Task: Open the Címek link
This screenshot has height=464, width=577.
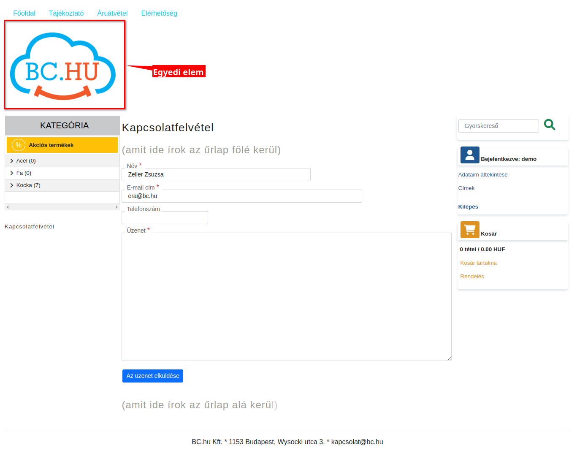Action: click(x=466, y=188)
